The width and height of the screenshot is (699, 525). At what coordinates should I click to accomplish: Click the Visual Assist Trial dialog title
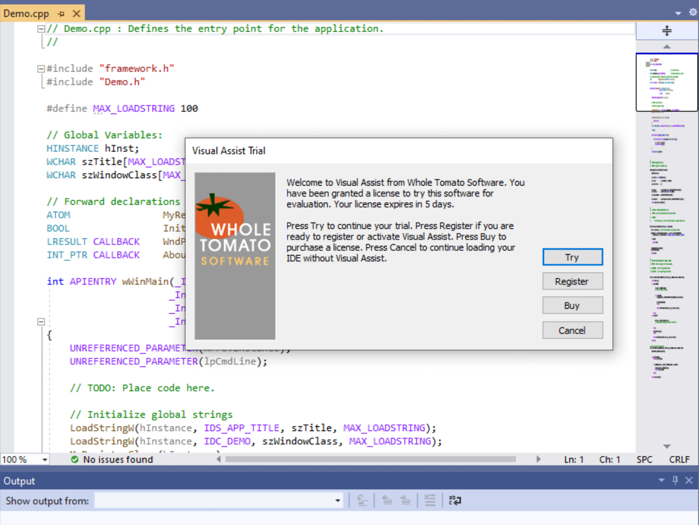(x=228, y=151)
